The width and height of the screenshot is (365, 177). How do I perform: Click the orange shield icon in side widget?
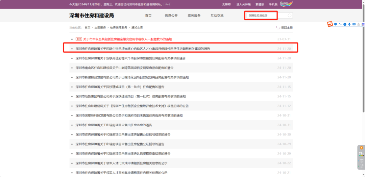(x=362, y=148)
